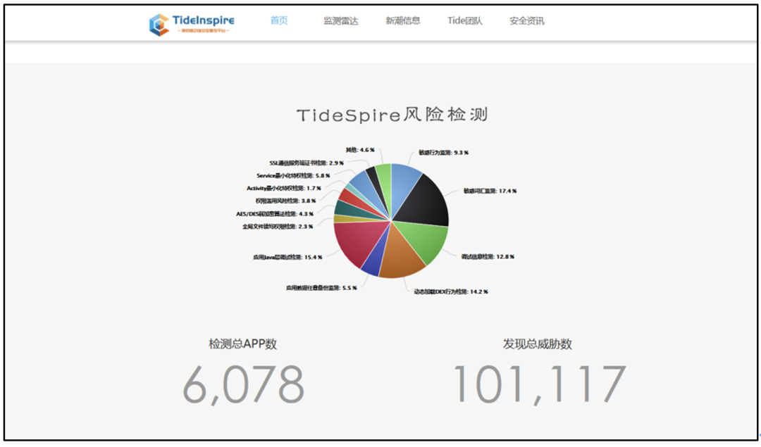
Task: Click the 调试信息检测: 12.8 % label
Action: tap(488, 256)
